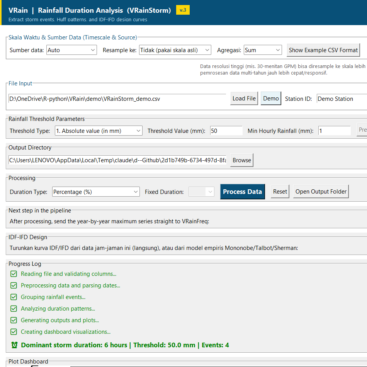Click the yellow v.3 version badge
This screenshot has width=367, height=367.
(x=183, y=10)
